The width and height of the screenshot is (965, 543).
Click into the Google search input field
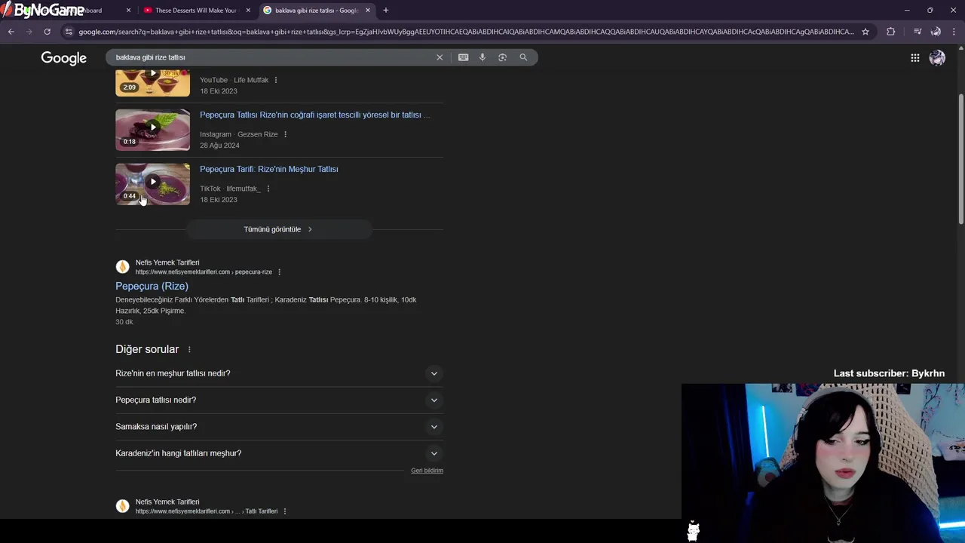271,57
